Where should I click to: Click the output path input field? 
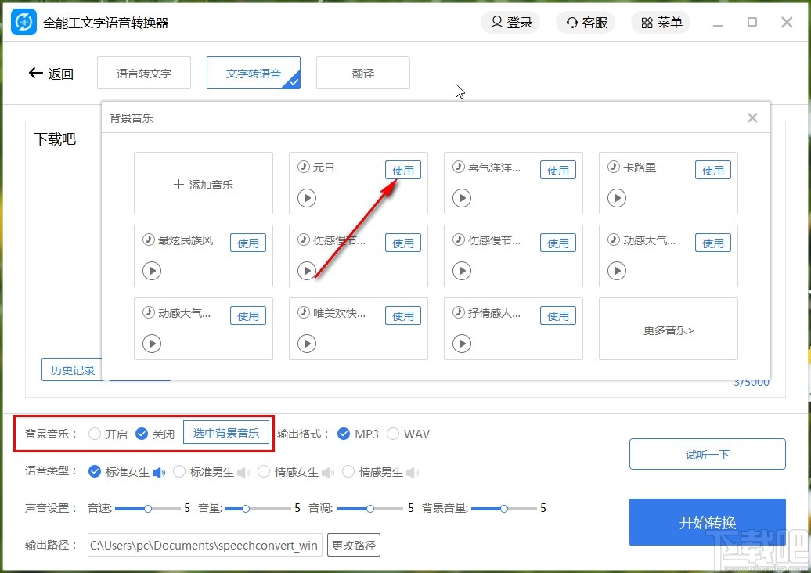[204, 545]
